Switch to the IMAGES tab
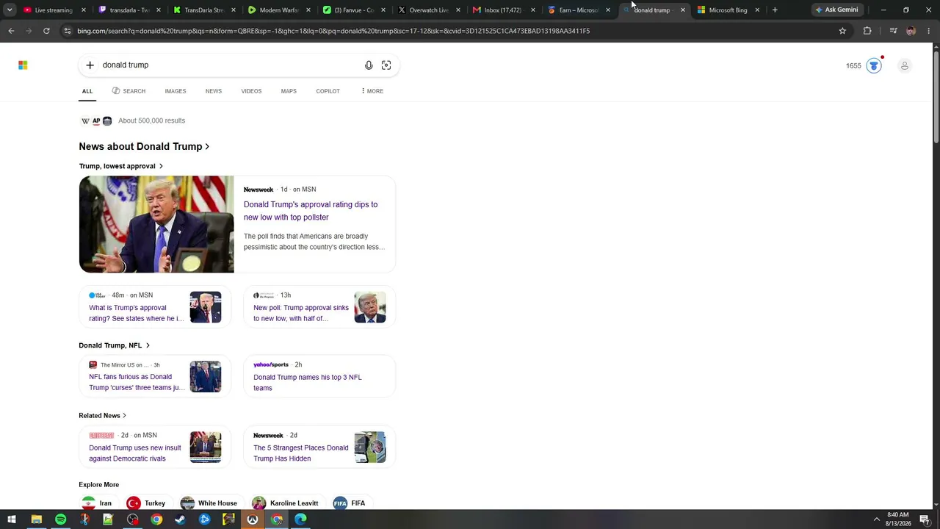Image resolution: width=940 pixels, height=529 pixels. pyautogui.click(x=176, y=91)
